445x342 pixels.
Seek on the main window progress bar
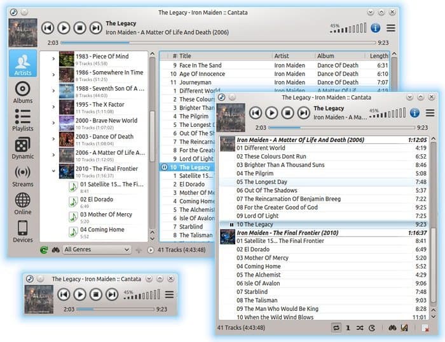click(x=218, y=43)
